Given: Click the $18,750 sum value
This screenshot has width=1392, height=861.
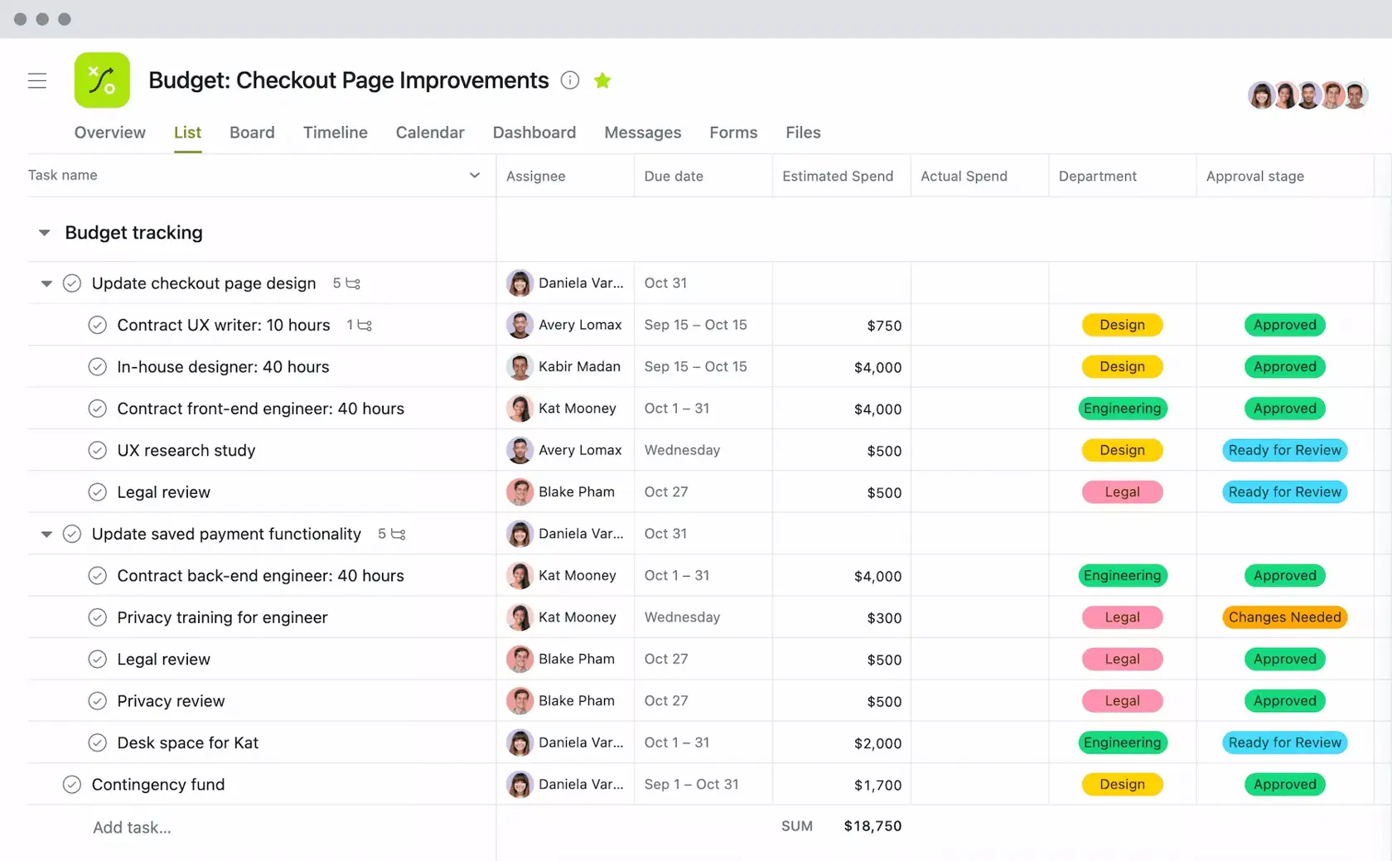Looking at the screenshot, I should point(872,825).
